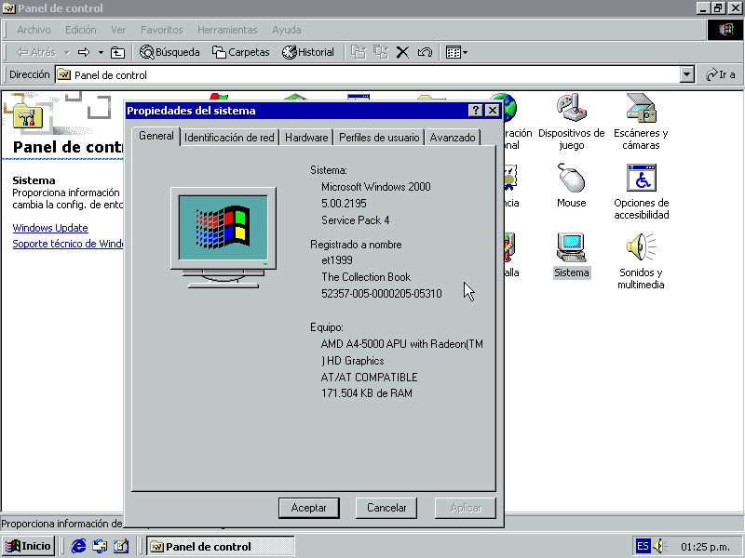Click the Cancelar button
This screenshot has width=745, height=558.
point(386,508)
